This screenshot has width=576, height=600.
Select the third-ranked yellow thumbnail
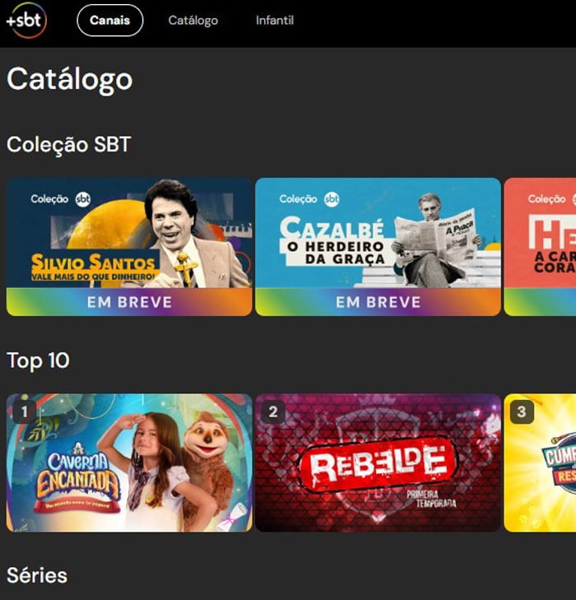(540, 463)
